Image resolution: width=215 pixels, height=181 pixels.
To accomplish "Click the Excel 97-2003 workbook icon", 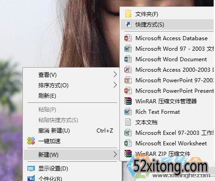I will (128, 133).
